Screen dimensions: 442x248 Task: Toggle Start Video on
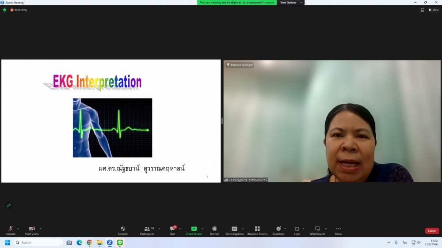click(x=31, y=229)
